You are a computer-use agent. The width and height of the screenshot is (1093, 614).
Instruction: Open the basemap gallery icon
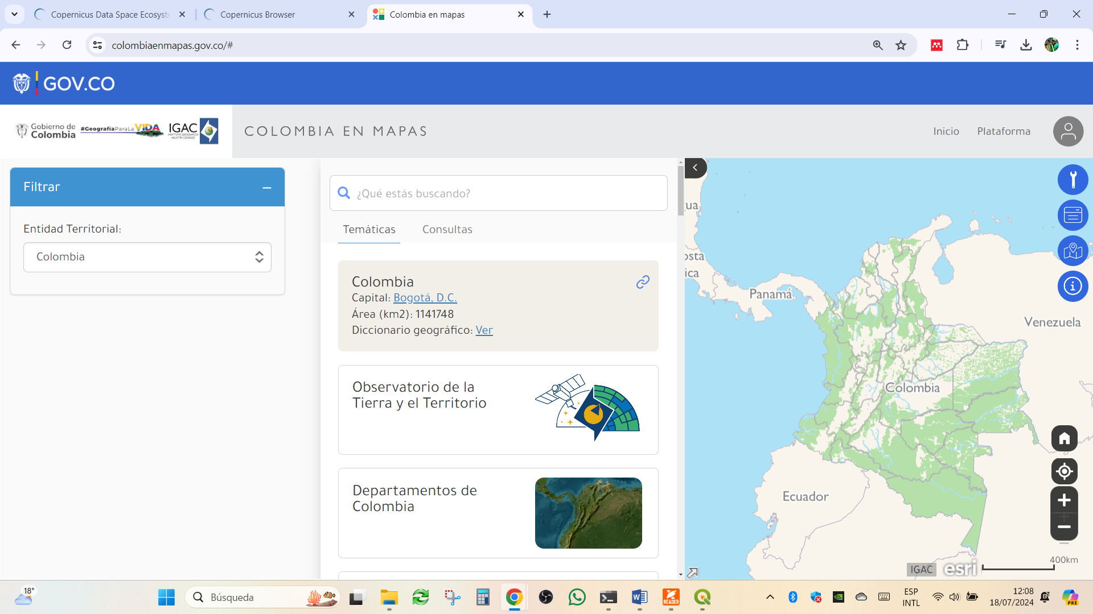1073,251
